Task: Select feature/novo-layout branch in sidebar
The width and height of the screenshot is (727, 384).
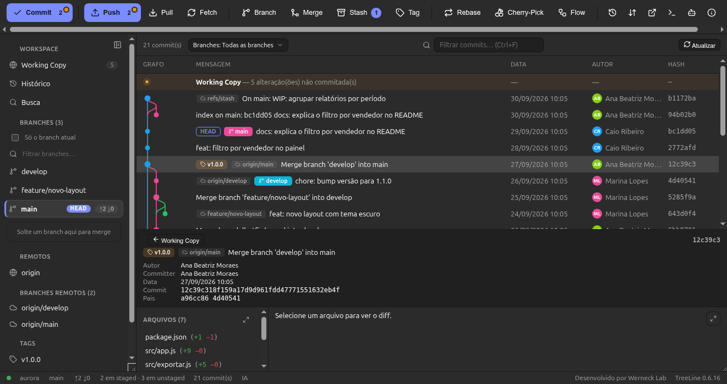Action: click(x=64, y=190)
